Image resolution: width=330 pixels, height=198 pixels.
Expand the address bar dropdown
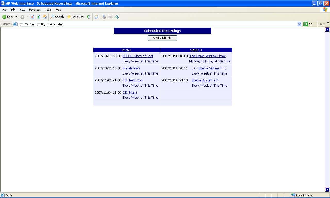(x=299, y=24)
